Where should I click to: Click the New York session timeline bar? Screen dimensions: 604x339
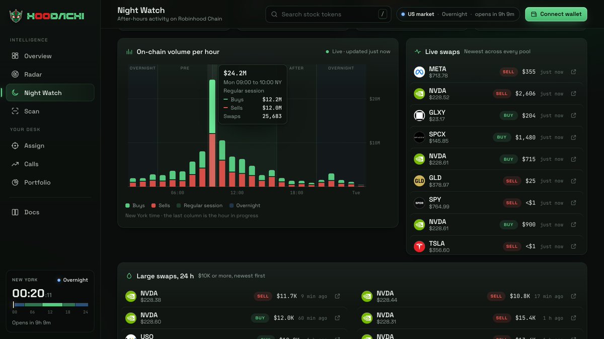click(51, 305)
